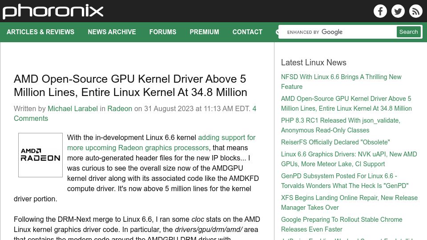
Task: Open the Phoronix Twitter icon
Action: 398,11
